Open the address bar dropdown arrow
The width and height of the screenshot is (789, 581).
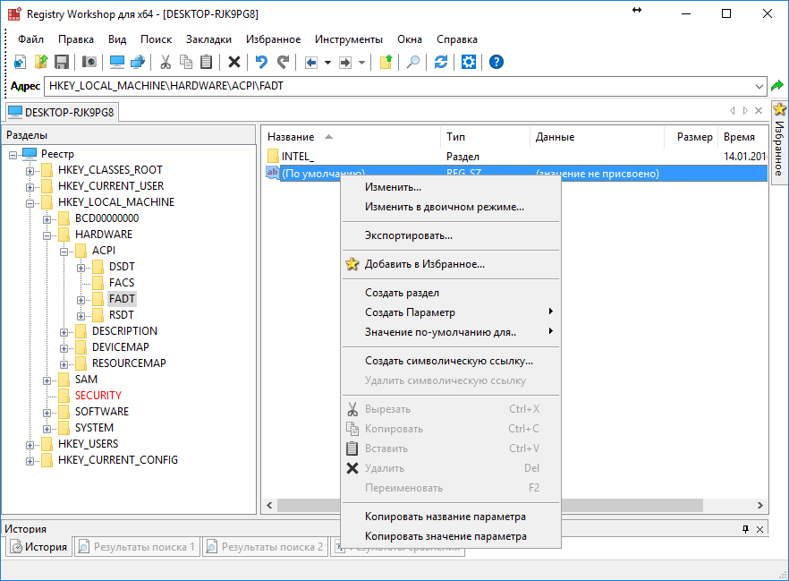pos(759,86)
